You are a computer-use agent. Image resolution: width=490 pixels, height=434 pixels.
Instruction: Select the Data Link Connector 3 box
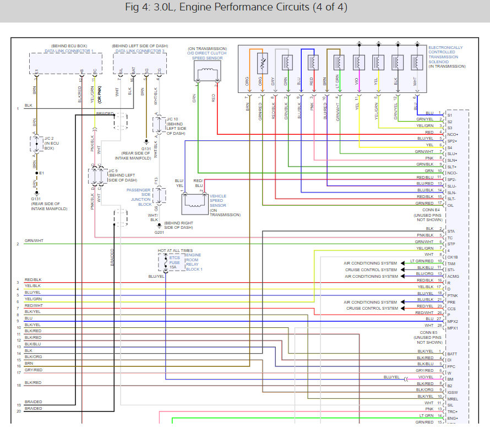pos(140,63)
